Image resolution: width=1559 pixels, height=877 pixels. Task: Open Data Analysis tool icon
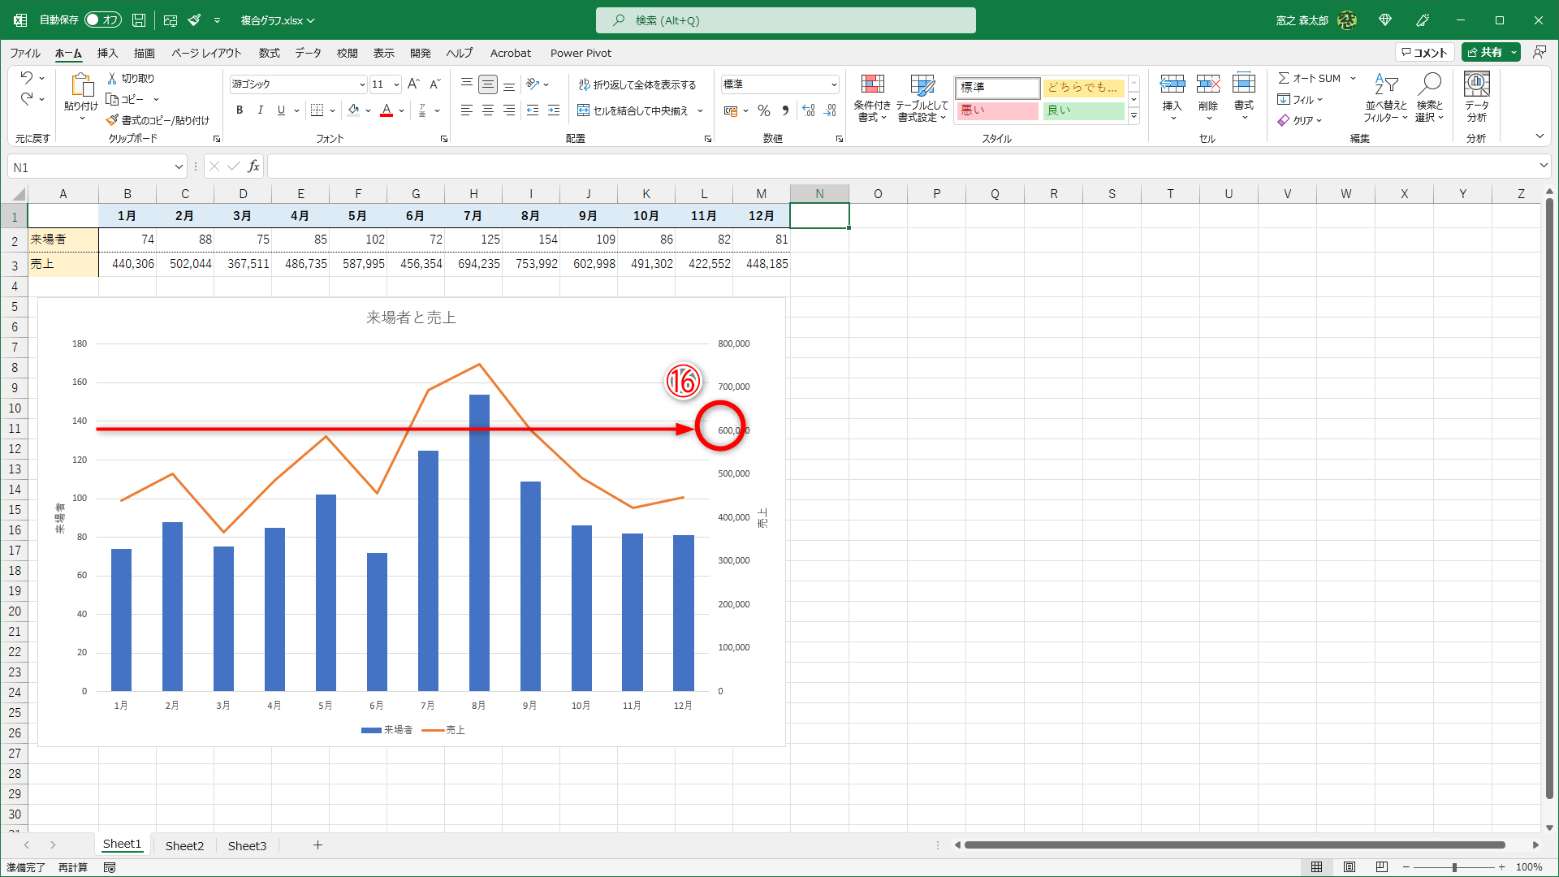[1476, 84]
